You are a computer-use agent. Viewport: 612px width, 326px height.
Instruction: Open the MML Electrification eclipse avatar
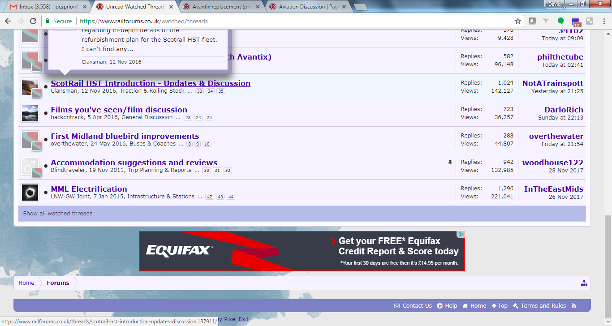point(30,193)
